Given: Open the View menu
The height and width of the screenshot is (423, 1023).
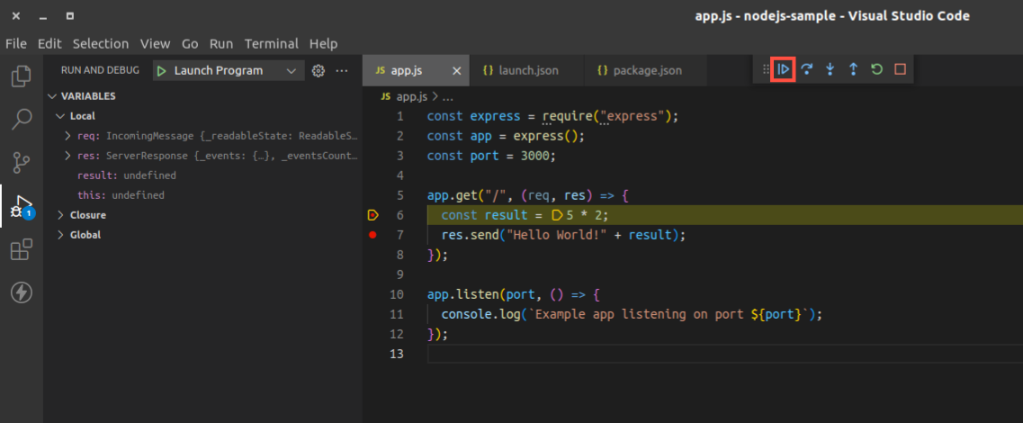Looking at the screenshot, I should (156, 44).
